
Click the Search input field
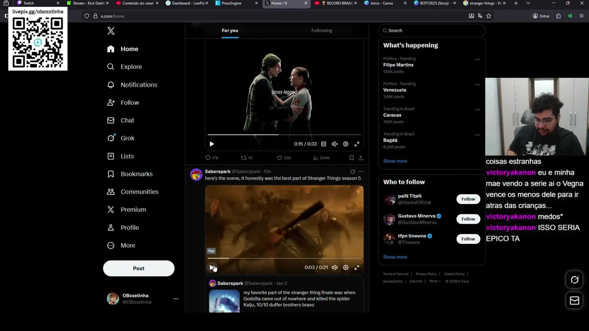[x=432, y=30]
